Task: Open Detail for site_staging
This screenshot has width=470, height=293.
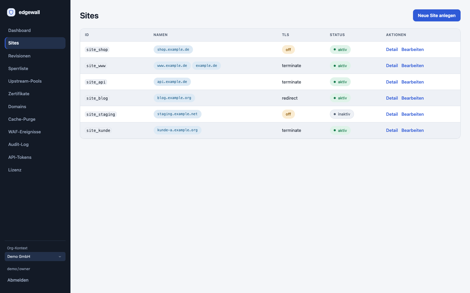Action: point(392,114)
